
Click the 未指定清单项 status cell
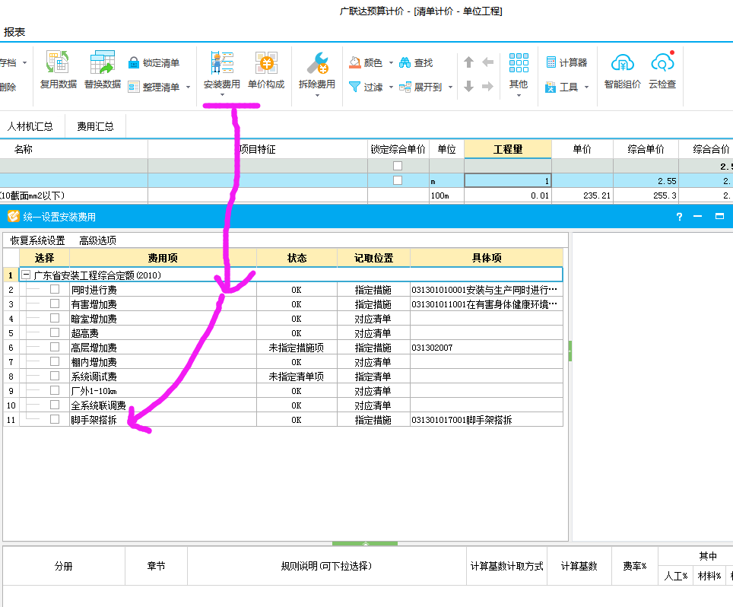point(297,377)
